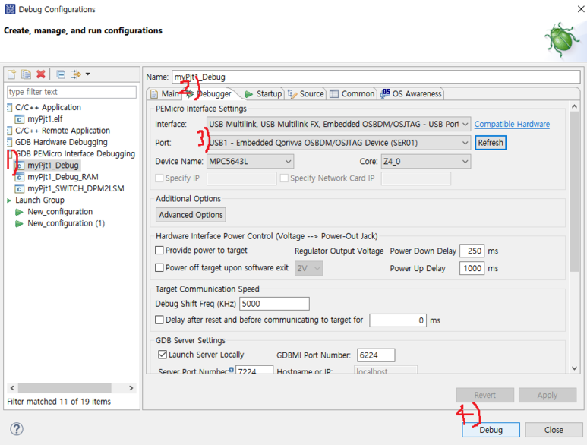Click the New launch configuration icon
The image size is (587, 445).
[x=12, y=74]
